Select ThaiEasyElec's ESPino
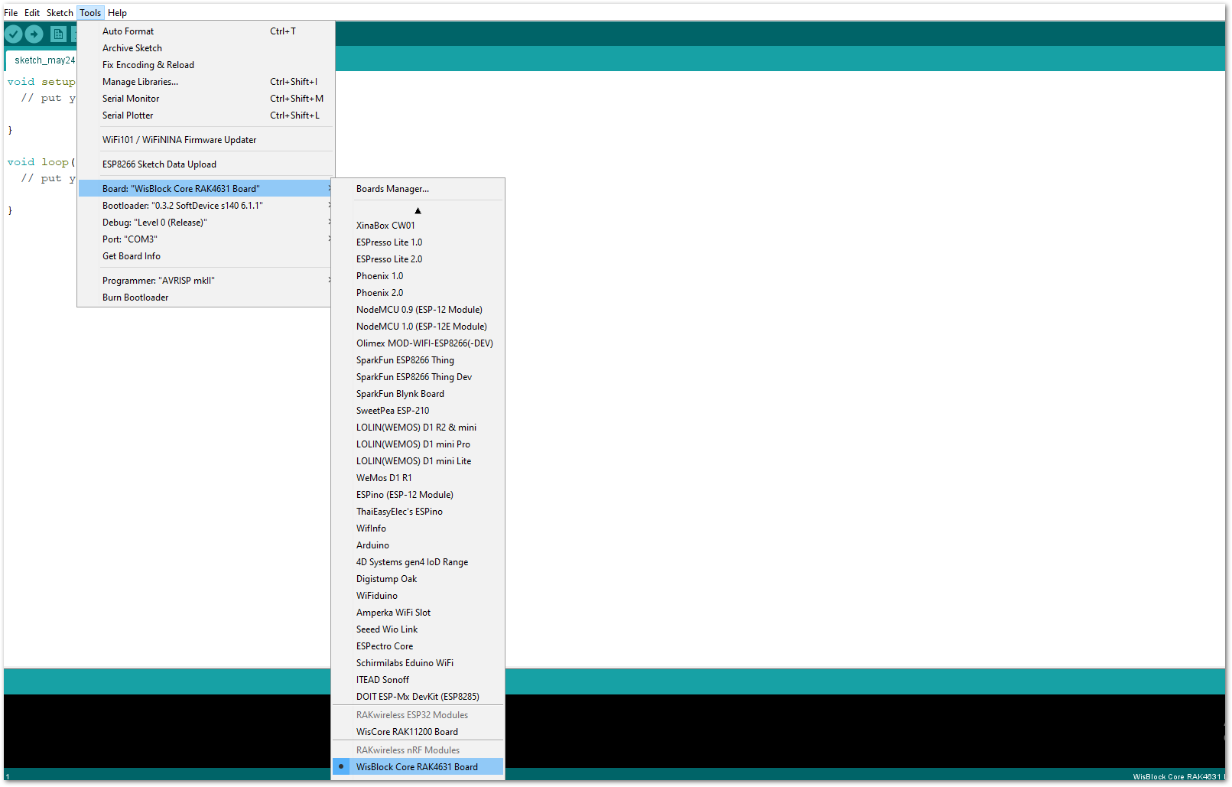Viewport: 1232px width, 787px height. point(418,512)
